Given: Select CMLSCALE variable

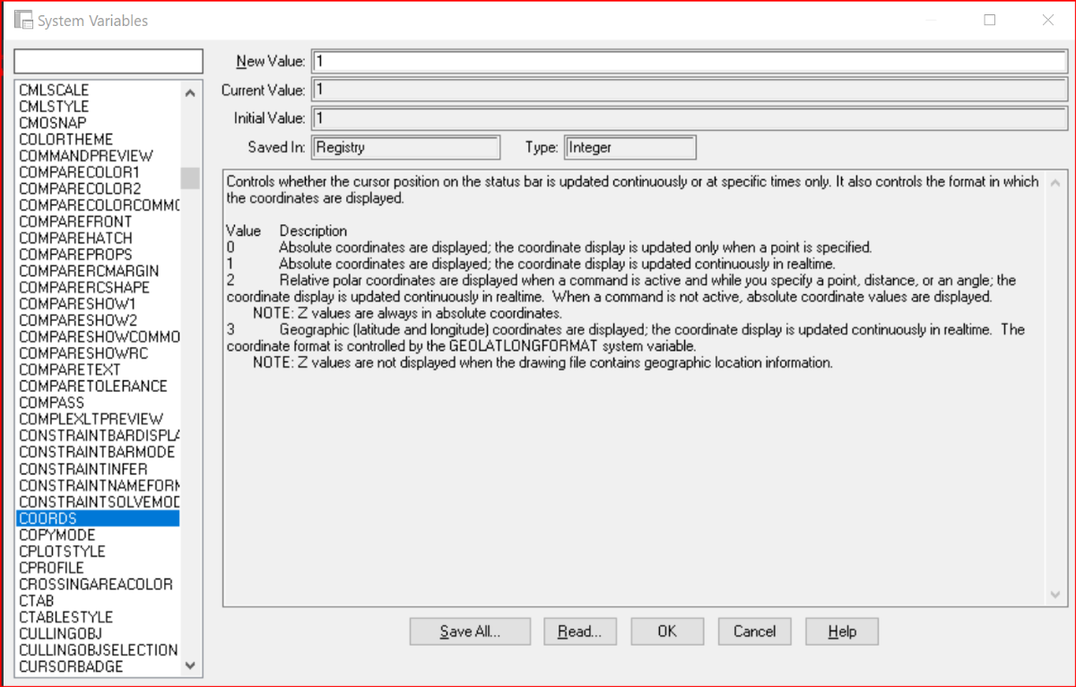Looking at the screenshot, I should pyautogui.click(x=54, y=91).
